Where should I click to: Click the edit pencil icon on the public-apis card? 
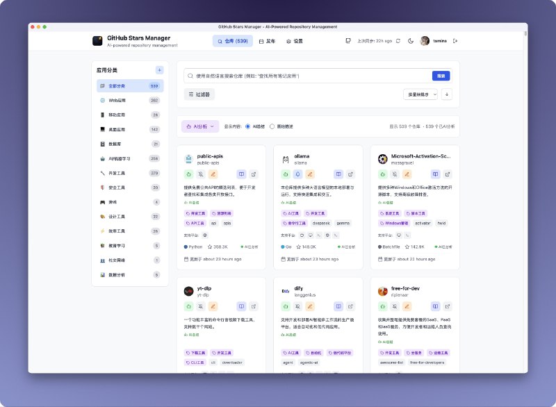[x=213, y=174]
